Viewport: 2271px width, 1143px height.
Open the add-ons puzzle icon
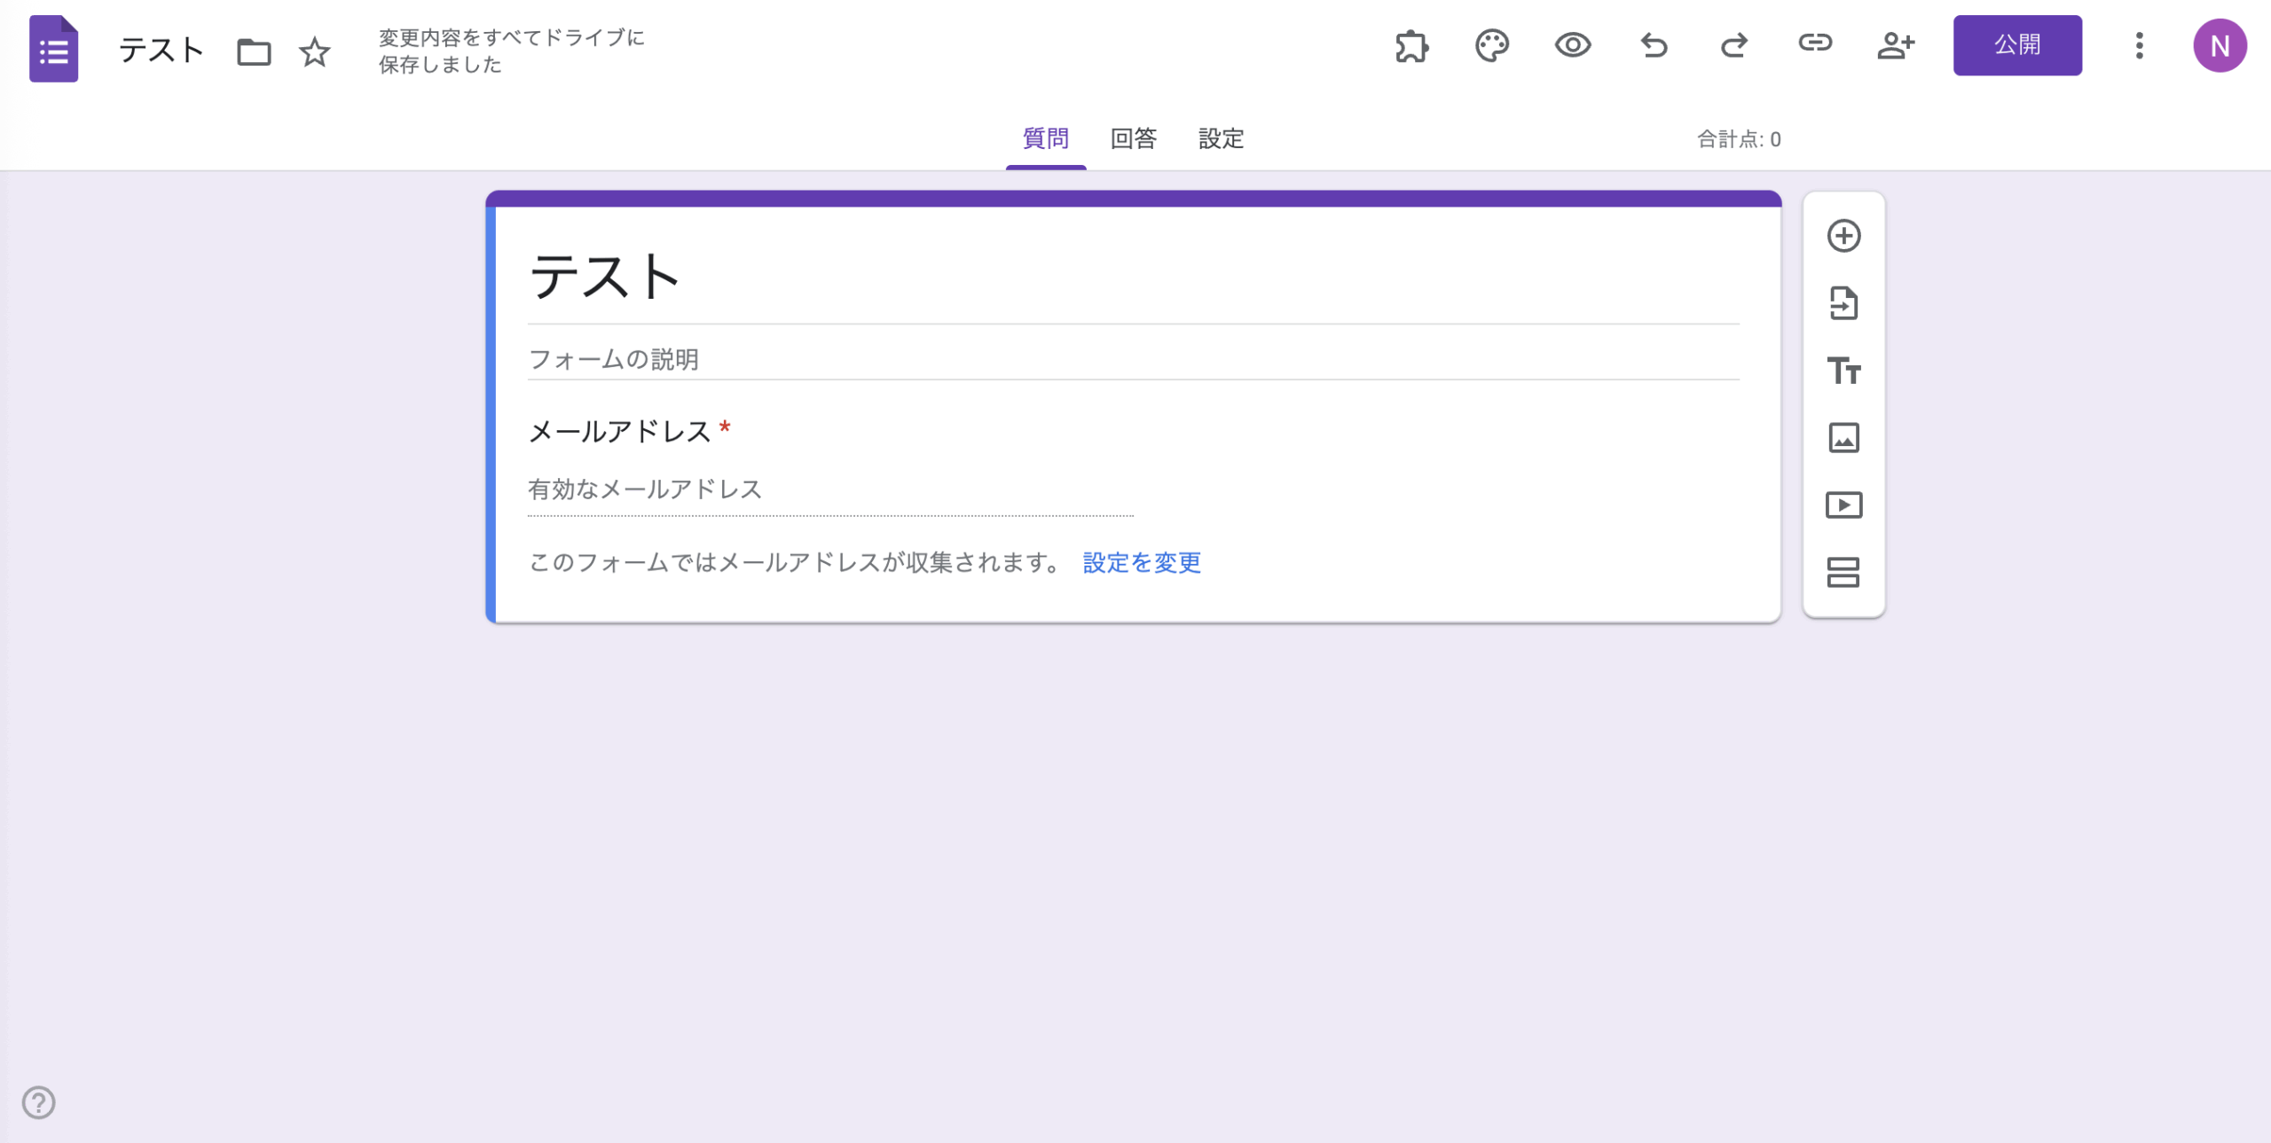tap(1412, 46)
